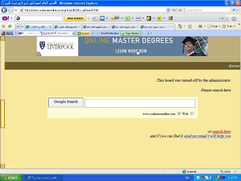
Task: Switch to the fourth browser tab
Action: (125, 27)
